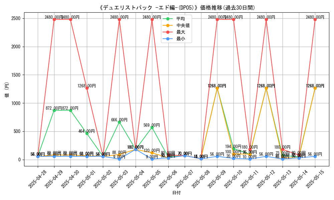Click the 2025-05-05 date label
This screenshot has width=334, height=200.
coord(152,179)
